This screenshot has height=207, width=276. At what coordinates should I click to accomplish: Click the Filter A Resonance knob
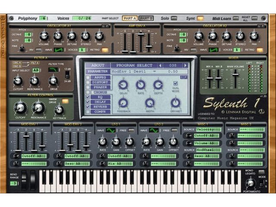34,81
